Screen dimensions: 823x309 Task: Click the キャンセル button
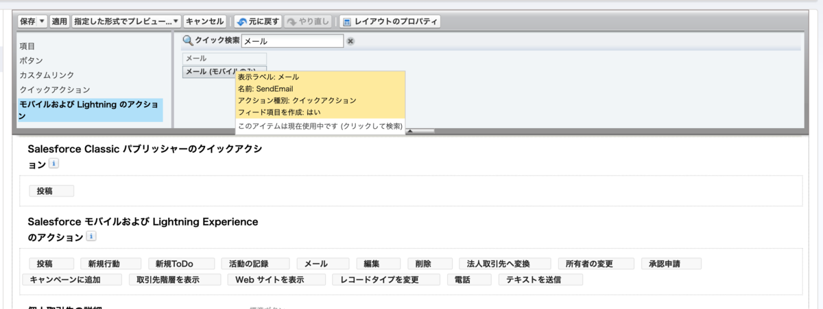[205, 22]
